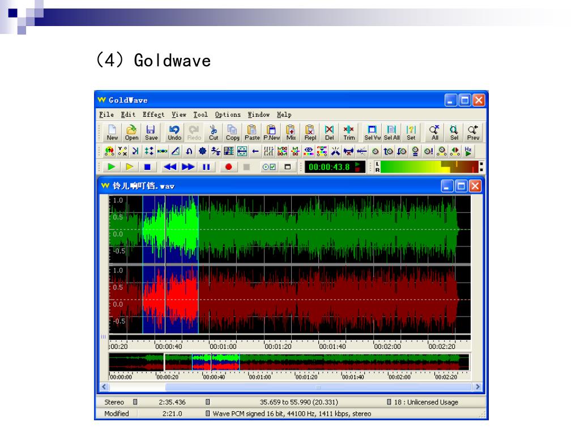Image resolution: width=580 pixels, height=435 pixels.
Task: Stop playback with blue square button
Action: [147, 167]
